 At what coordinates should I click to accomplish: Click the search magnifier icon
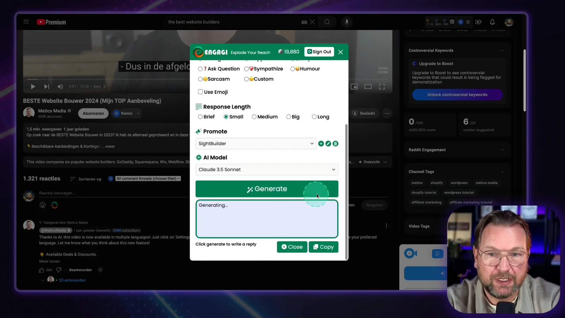(327, 22)
